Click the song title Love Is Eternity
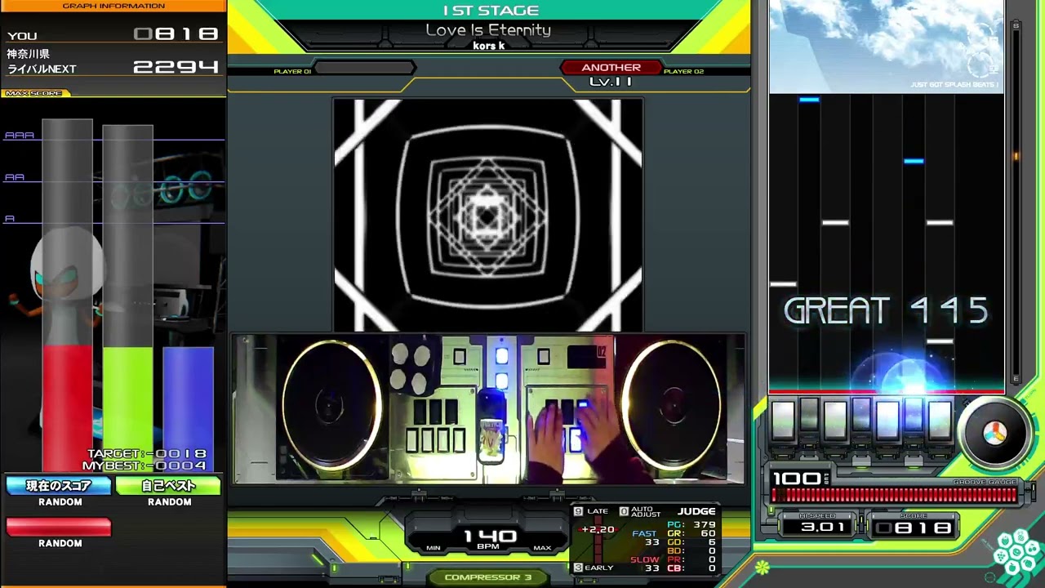The height and width of the screenshot is (588, 1045). [488, 30]
